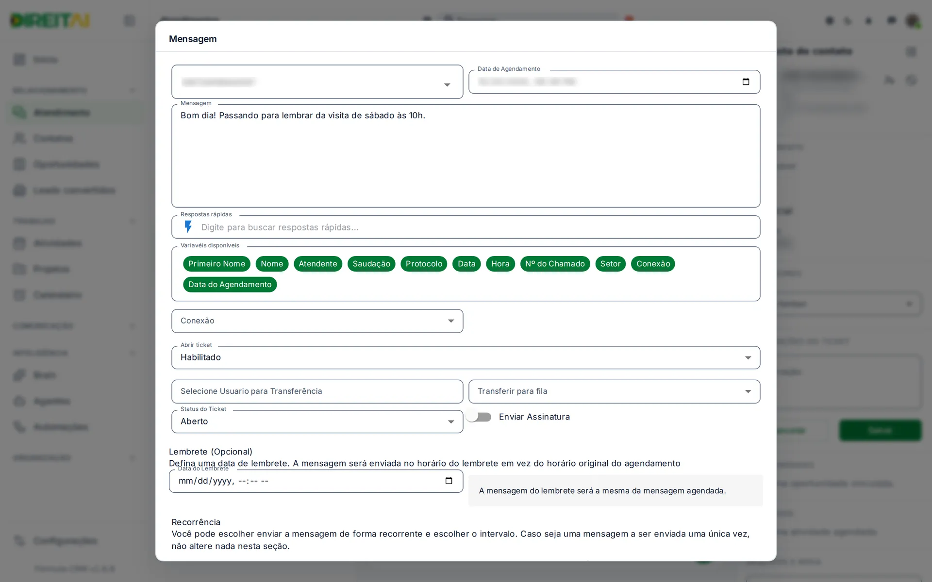Insert the Primeiro Nome variable chip

point(216,264)
